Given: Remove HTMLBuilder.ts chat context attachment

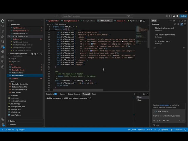Looking at the screenshot, I should tap(154, 112).
